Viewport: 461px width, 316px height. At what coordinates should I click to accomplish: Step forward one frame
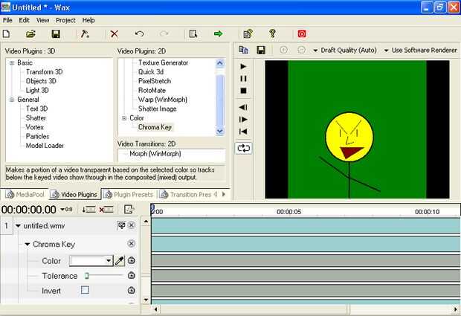coord(243,120)
